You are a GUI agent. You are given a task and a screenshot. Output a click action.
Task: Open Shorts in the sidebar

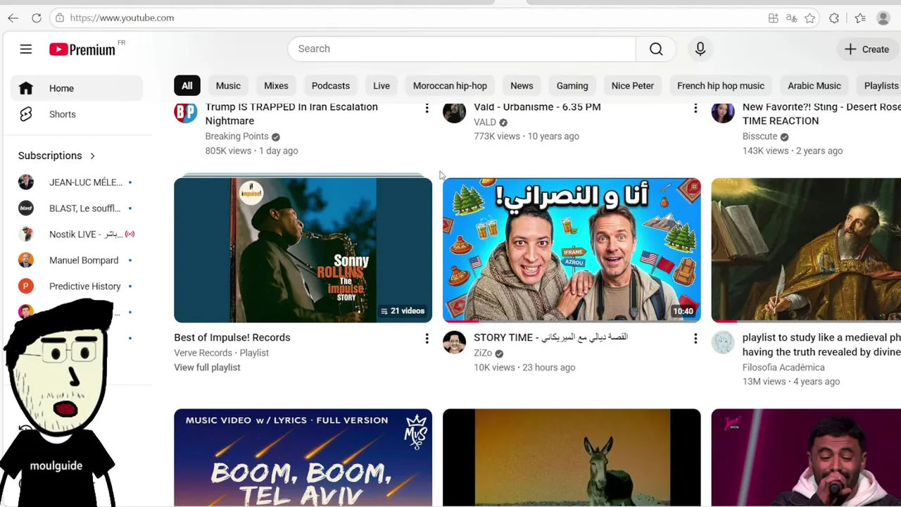pyautogui.click(x=77, y=114)
